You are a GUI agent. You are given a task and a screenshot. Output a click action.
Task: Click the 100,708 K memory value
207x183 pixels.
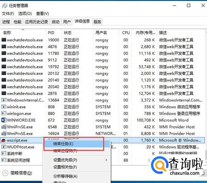coord(146,120)
